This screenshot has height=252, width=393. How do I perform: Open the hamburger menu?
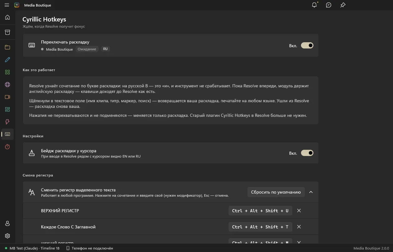[x=7, y=5]
